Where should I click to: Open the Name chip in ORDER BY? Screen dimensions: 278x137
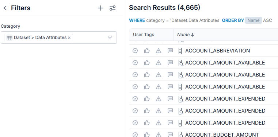point(254,20)
